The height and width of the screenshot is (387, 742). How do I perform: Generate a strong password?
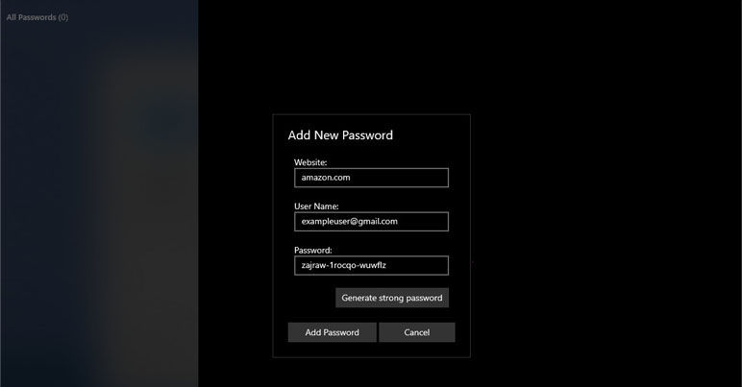[x=392, y=298]
